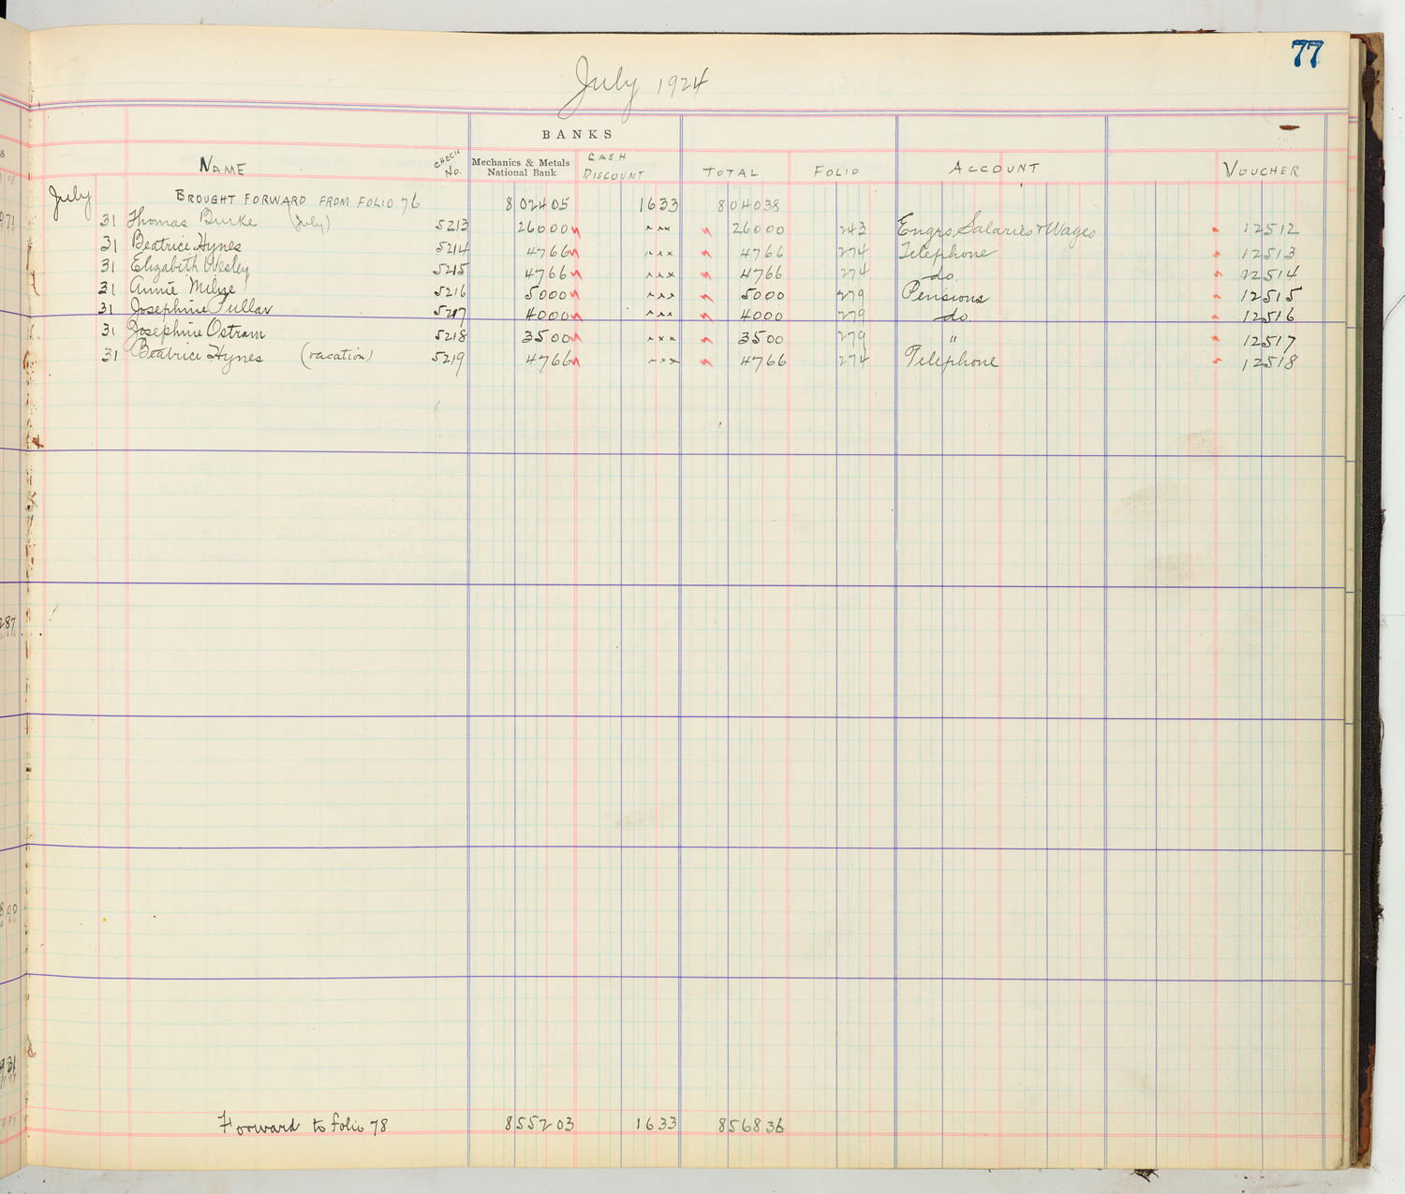Click carried-forward bank total 855203
Image resolution: width=1405 pixels, height=1194 pixels.
point(540,1124)
